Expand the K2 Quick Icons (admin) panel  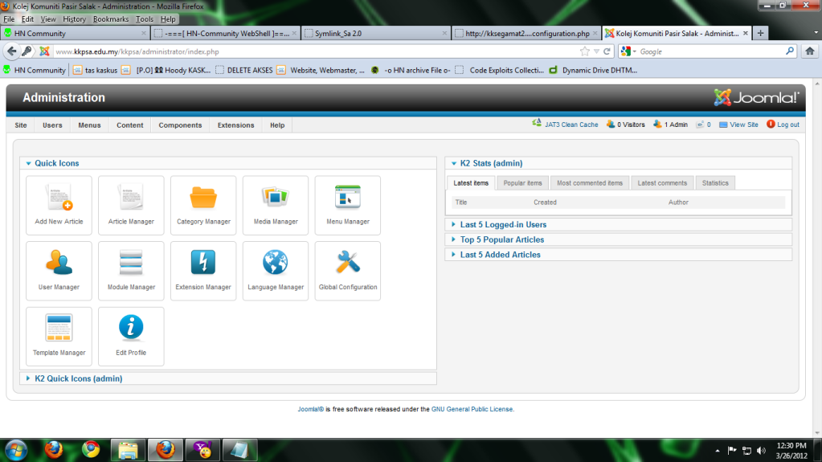[78, 378]
